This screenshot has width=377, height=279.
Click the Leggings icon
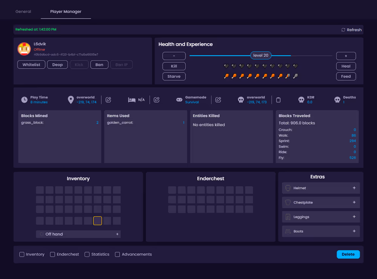coord(288,217)
